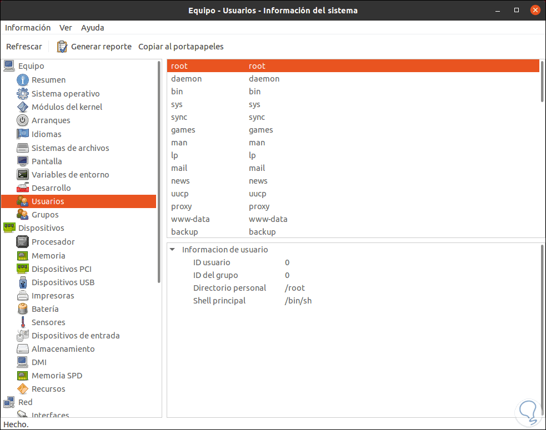Select the Usuarios tree item
This screenshot has height=430, width=546.
point(79,201)
